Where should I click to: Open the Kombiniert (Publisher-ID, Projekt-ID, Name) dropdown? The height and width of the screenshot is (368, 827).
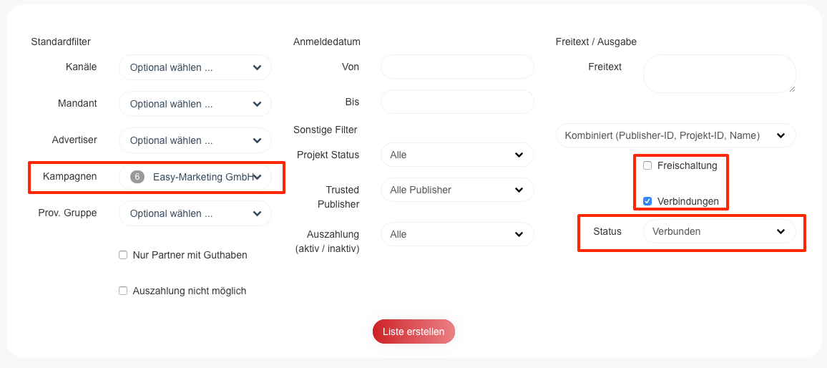(675, 135)
